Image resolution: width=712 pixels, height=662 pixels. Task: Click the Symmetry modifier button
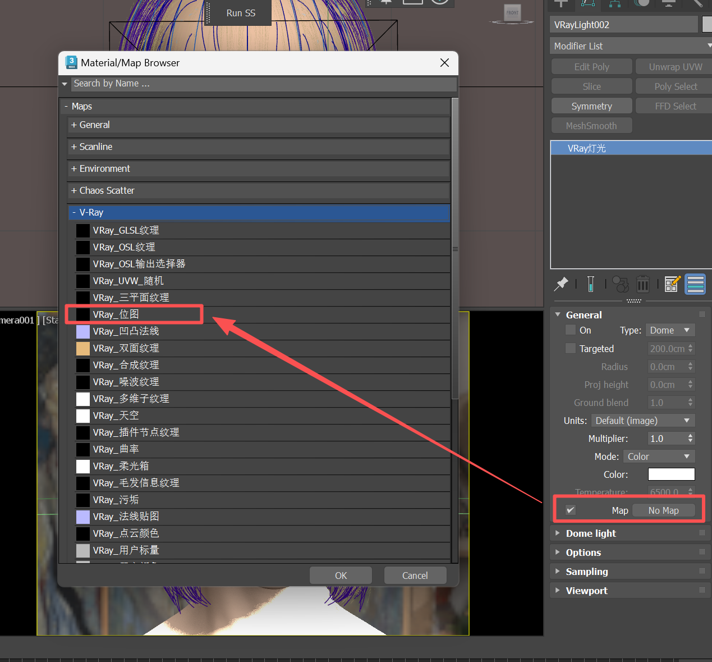point(591,106)
